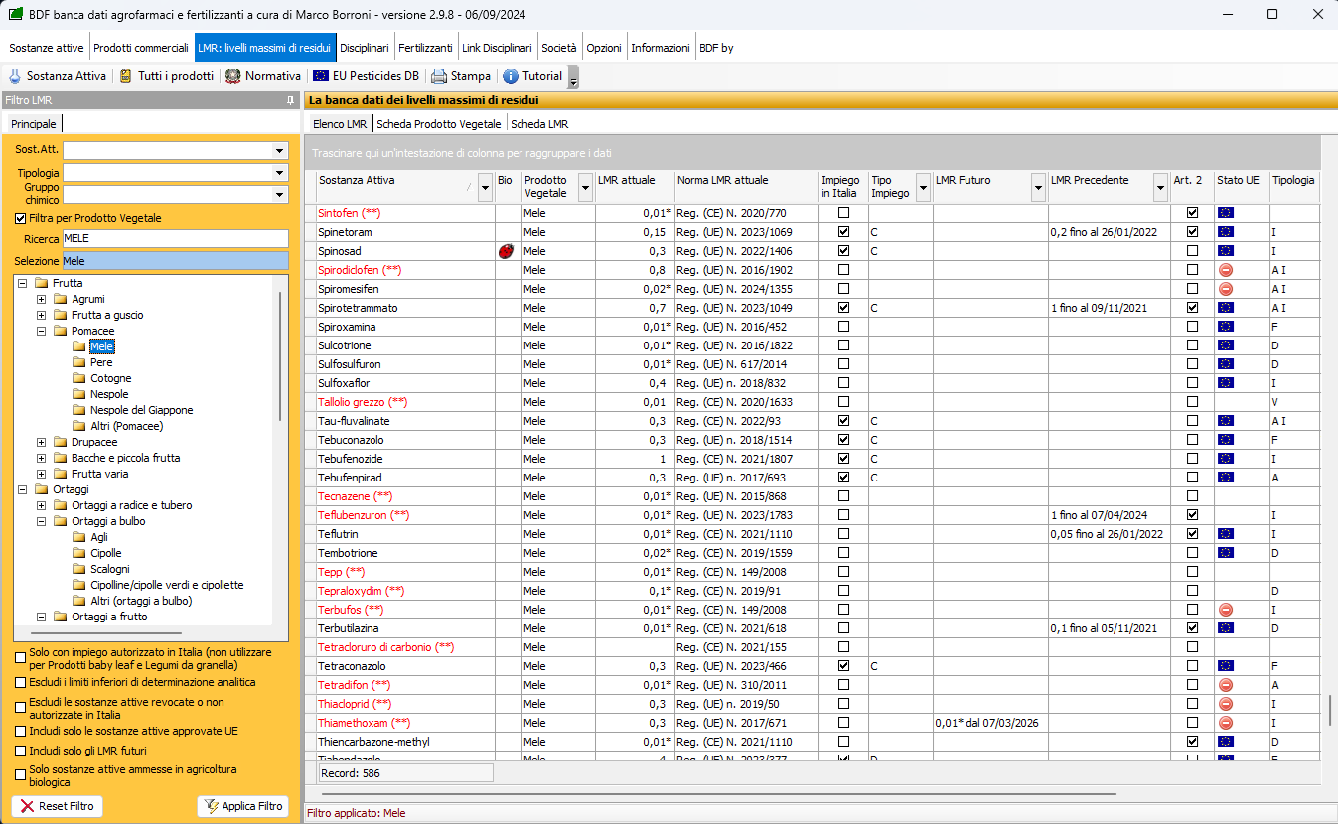
Task: Toggle Art. 2 checkbox in Teflutrin row
Action: [1192, 534]
